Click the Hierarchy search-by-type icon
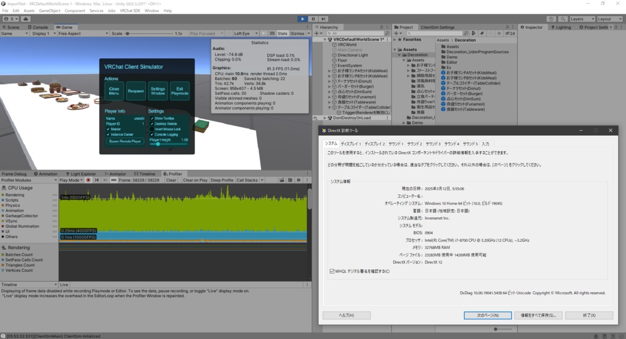 pos(386,34)
